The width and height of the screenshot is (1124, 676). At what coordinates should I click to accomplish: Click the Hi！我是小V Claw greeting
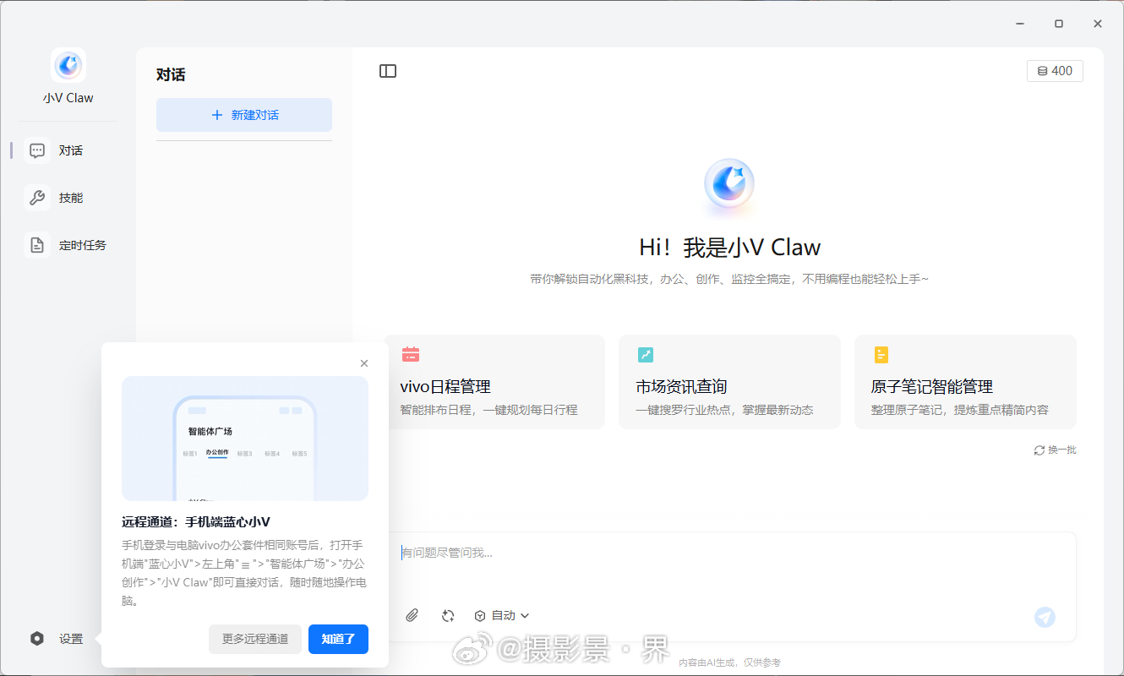(729, 248)
